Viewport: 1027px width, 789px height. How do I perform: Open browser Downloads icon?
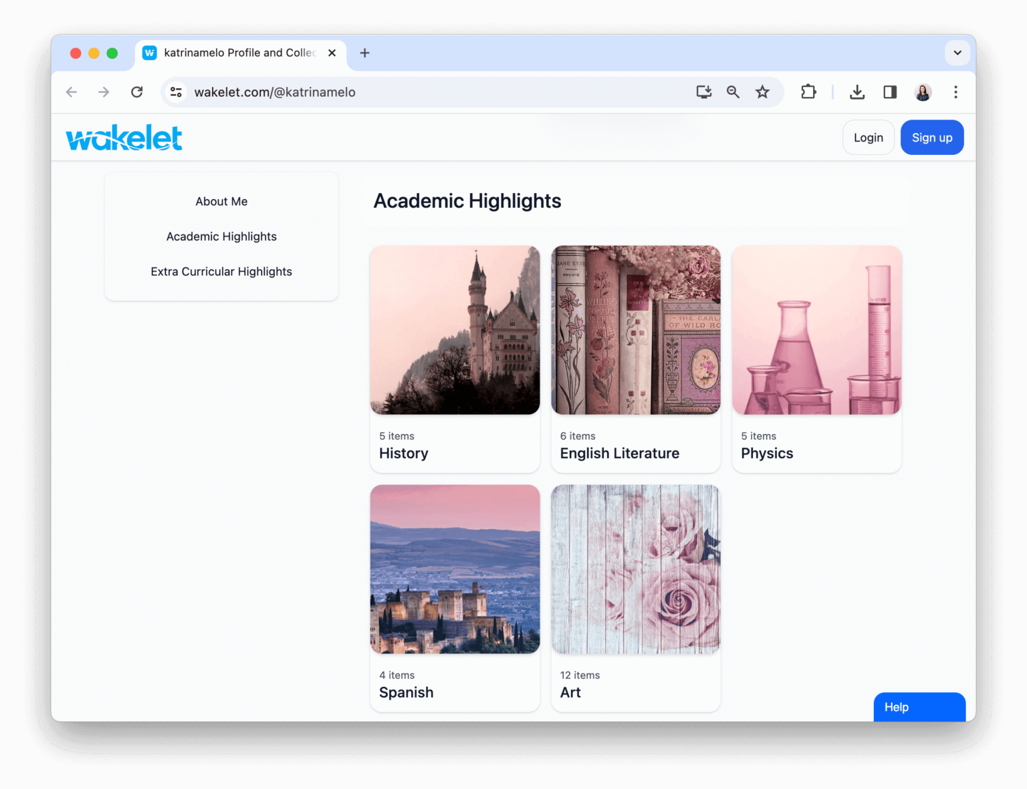(857, 92)
